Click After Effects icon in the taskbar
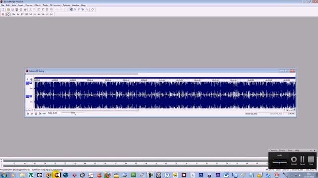 [218, 175]
